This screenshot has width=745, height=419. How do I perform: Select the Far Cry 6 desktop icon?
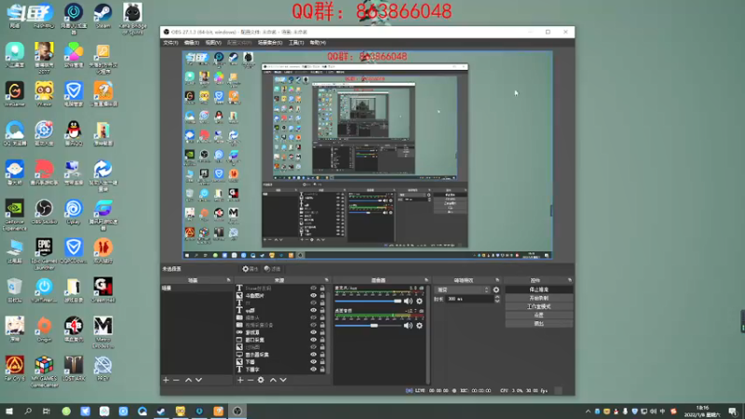coord(14,369)
